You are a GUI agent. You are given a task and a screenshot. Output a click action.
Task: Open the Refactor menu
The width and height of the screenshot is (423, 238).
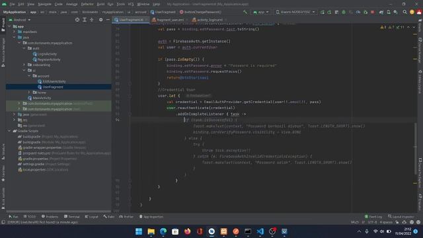(x=87, y=4)
